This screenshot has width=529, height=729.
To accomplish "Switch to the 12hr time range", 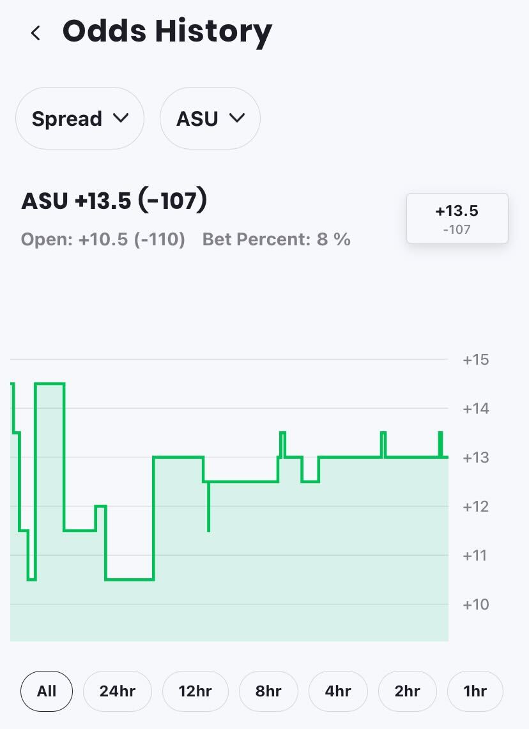I will coord(195,691).
